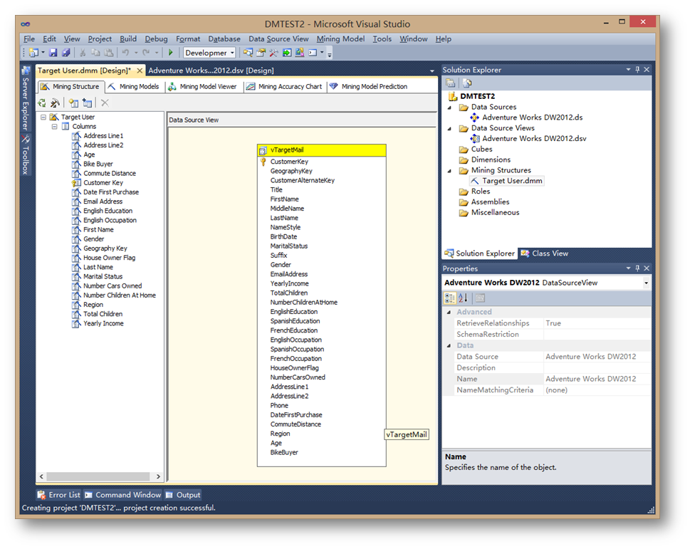The width and height of the screenshot is (690, 549).
Task: Collapse the Columns tree node
Action: point(55,126)
